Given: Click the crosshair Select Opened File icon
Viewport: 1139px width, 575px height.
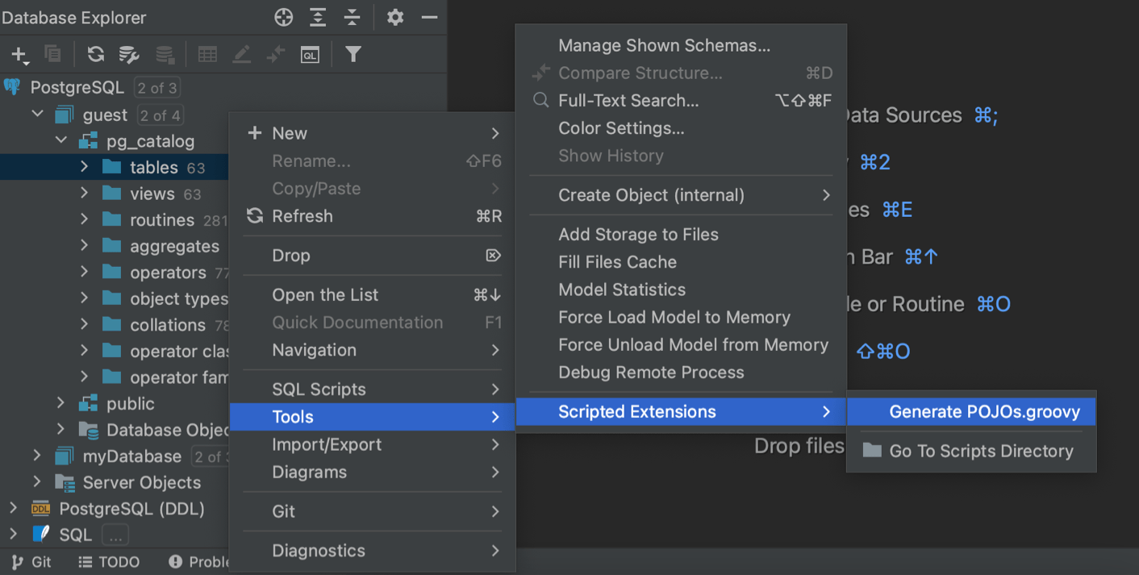Looking at the screenshot, I should point(283,17).
